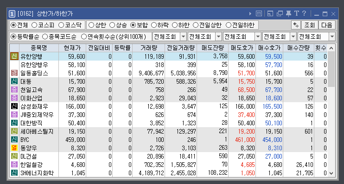Sort by 종목명 column header
This screenshot has height=184, width=344.
39,48
